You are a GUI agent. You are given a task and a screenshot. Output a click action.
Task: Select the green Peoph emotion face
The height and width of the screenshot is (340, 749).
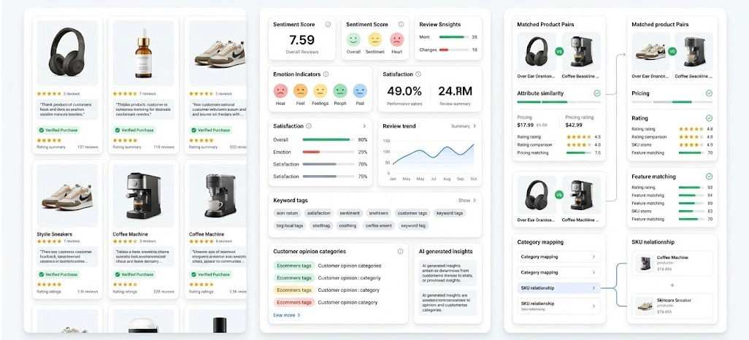(340, 90)
